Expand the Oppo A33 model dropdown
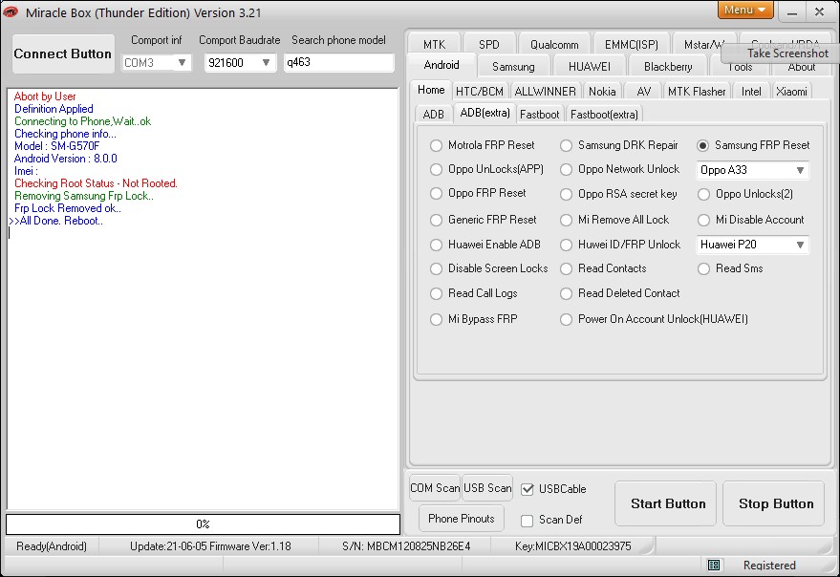 [752, 170]
